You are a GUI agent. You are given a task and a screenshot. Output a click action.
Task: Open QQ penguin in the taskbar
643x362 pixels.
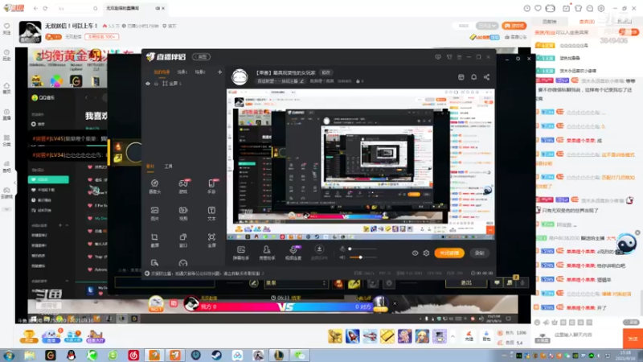72,355
